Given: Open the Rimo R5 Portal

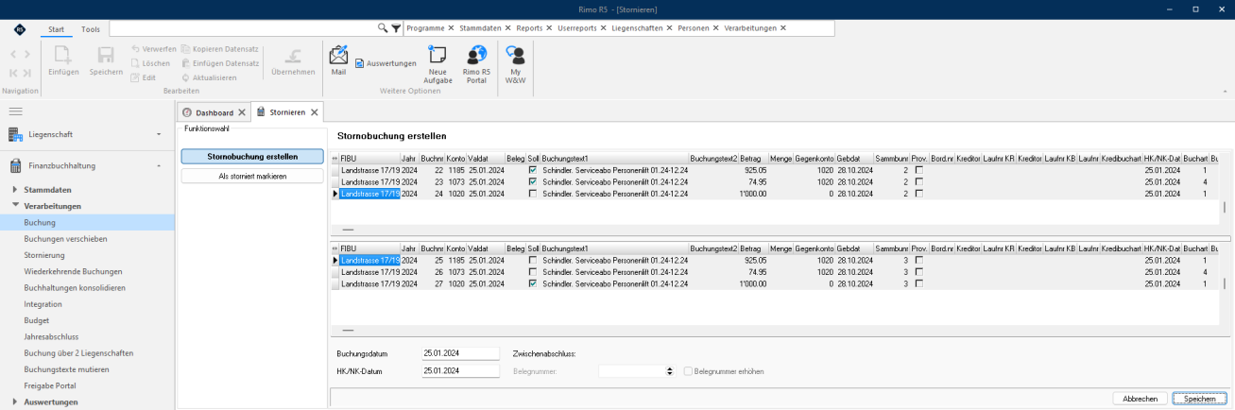Looking at the screenshot, I should coord(476,64).
